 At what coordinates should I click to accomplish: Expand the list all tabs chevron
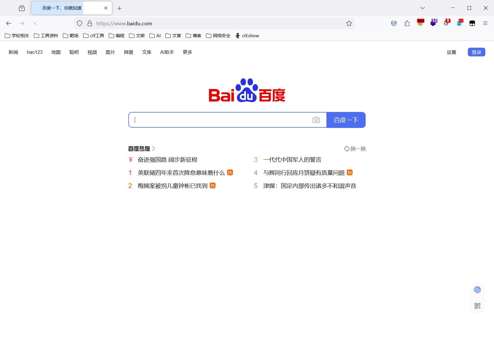pyautogui.click(x=423, y=8)
